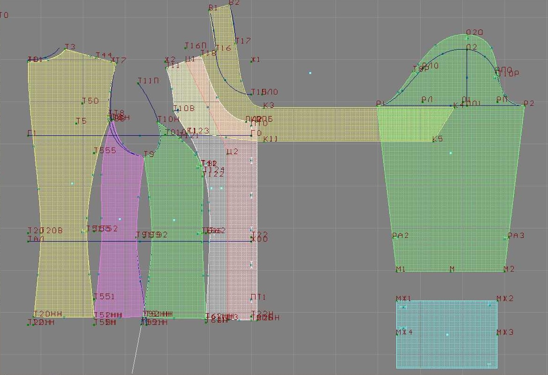Viewport: 548px width, 375px height.
Task: Select the cyan rectangular cuff pattern piece
Action: [x=447, y=334]
